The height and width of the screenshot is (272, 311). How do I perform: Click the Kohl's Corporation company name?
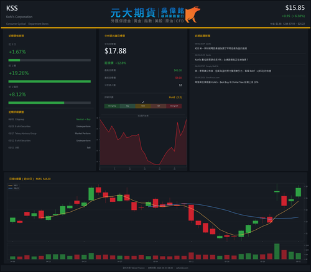19,17
